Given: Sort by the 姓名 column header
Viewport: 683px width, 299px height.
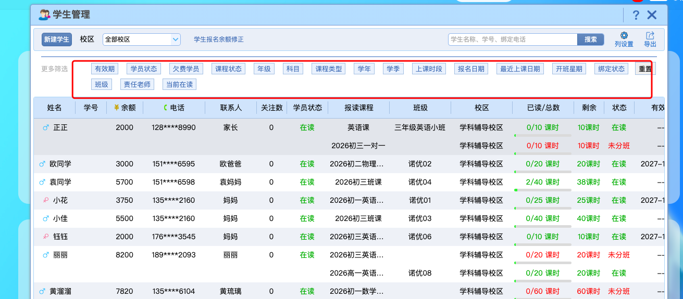Looking at the screenshot, I should click(54, 108).
